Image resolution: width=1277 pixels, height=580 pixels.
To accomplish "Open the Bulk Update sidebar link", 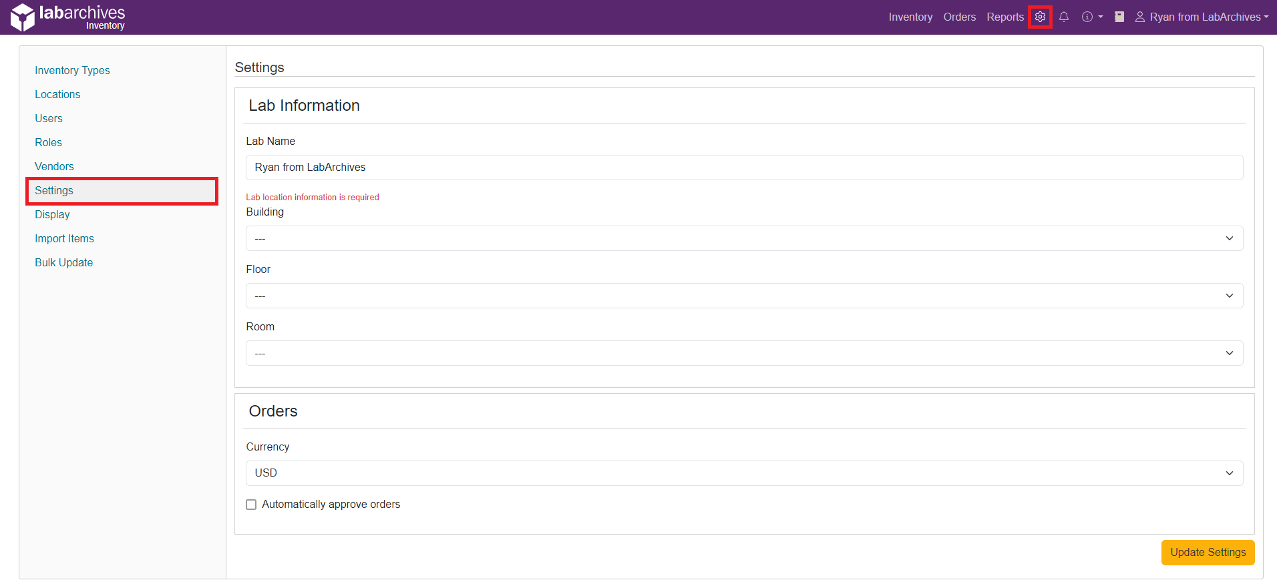I will pos(63,262).
